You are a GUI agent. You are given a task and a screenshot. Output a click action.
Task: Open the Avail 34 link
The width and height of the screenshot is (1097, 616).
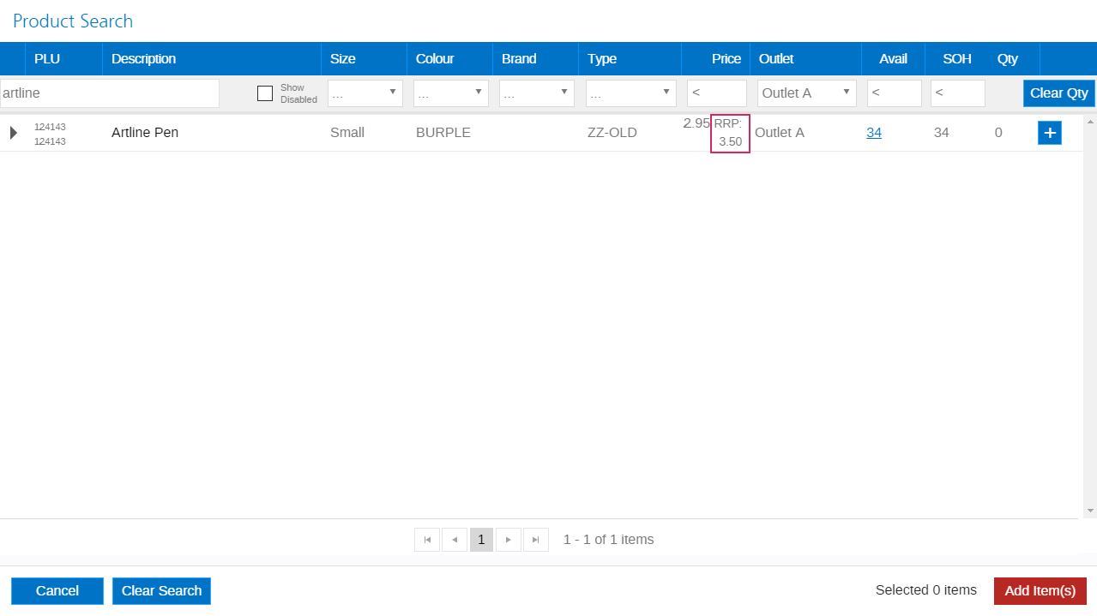coord(874,133)
